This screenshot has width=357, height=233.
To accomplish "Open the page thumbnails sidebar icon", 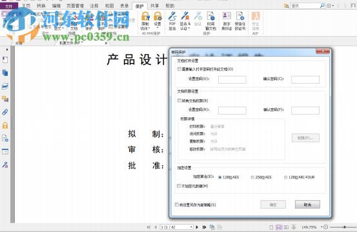I will 5,60.
